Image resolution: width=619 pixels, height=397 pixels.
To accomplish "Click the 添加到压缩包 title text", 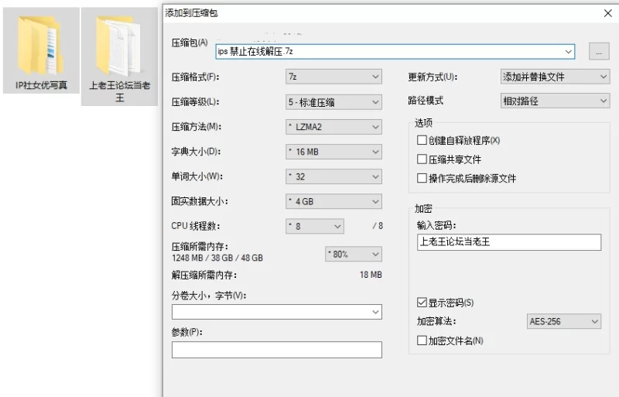I will tap(191, 13).
